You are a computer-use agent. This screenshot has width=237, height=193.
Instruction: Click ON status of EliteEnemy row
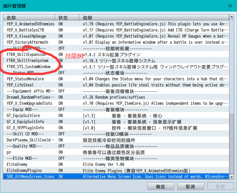[61, 164]
